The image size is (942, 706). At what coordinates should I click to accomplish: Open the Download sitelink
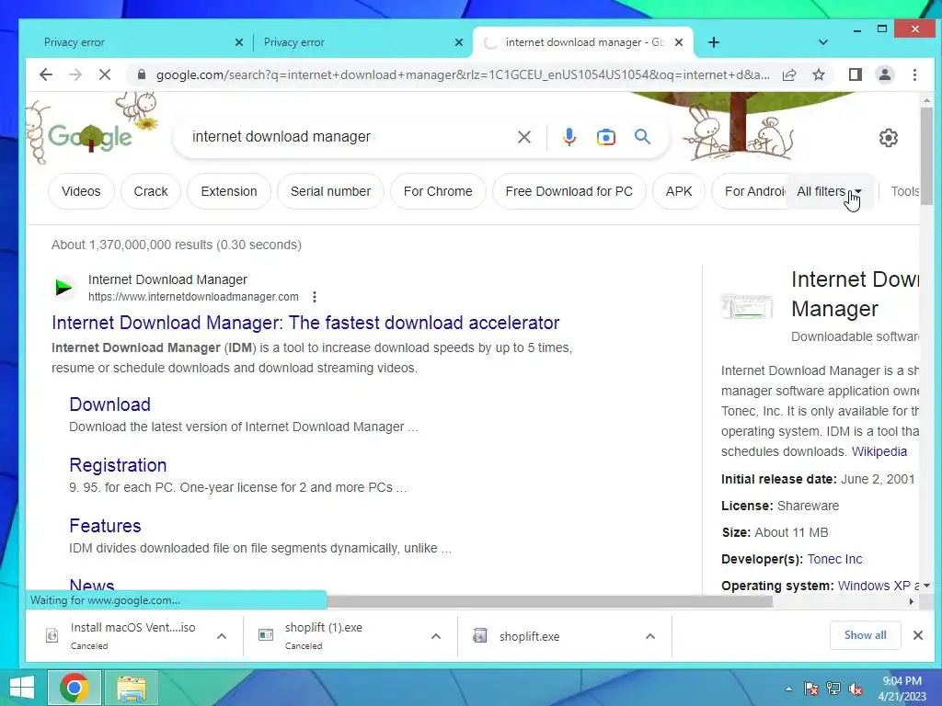(110, 404)
